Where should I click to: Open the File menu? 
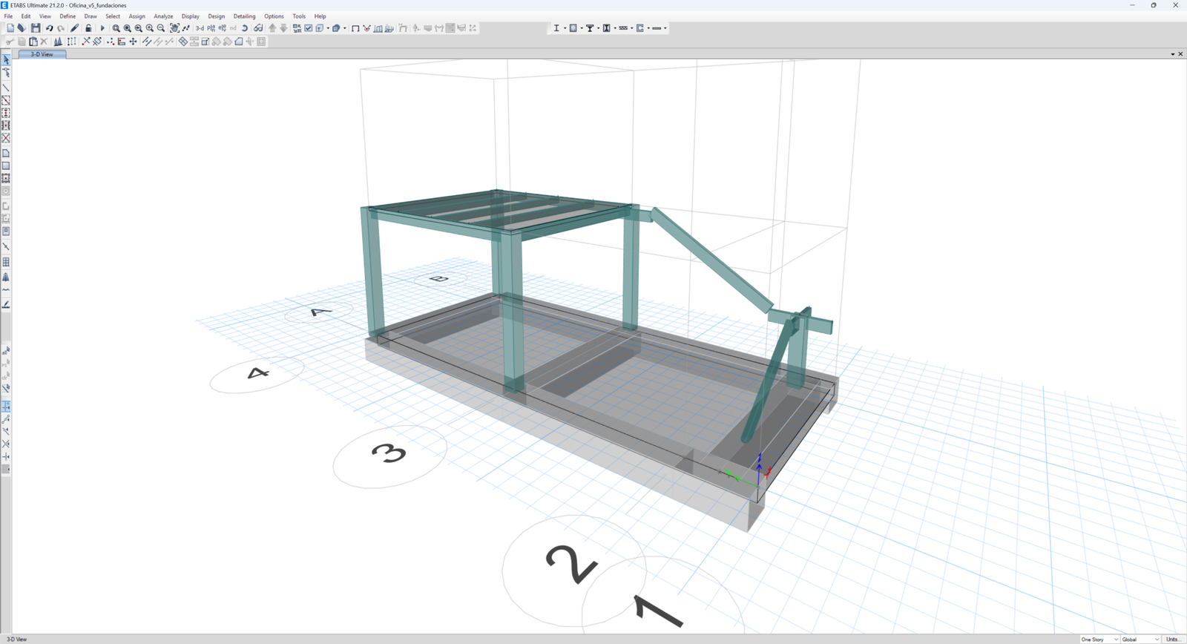(8, 16)
